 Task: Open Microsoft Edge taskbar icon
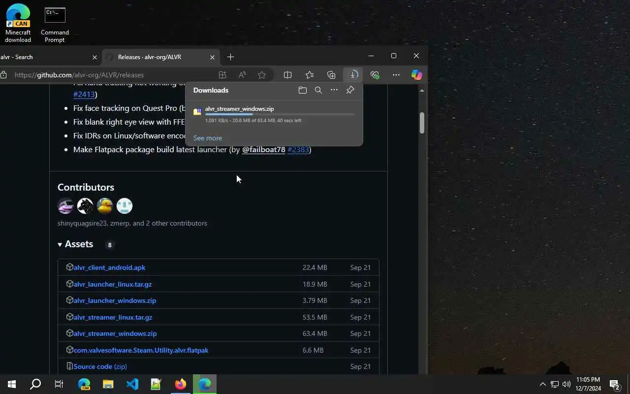[205, 384]
